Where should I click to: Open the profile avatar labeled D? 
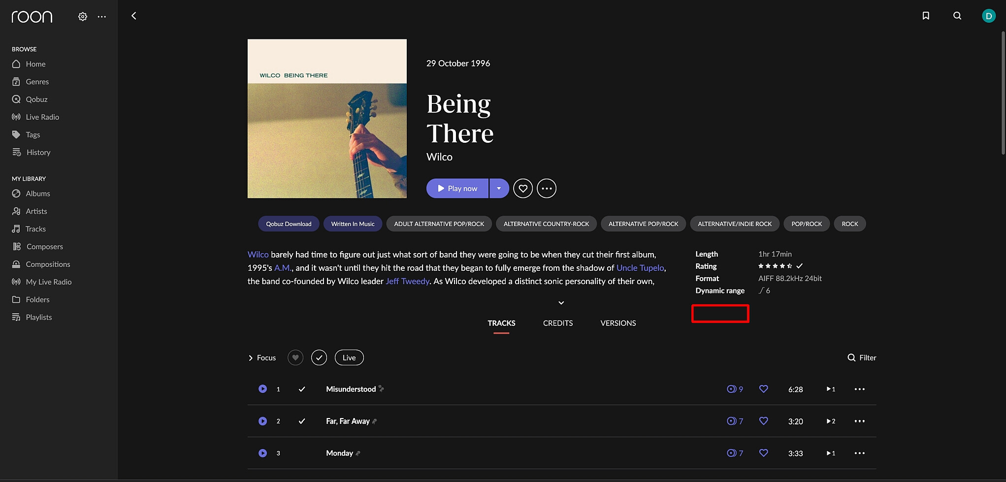989,16
